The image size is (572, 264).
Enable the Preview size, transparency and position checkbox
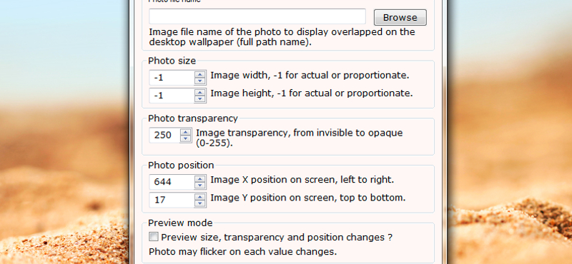(x=154, y=237)
